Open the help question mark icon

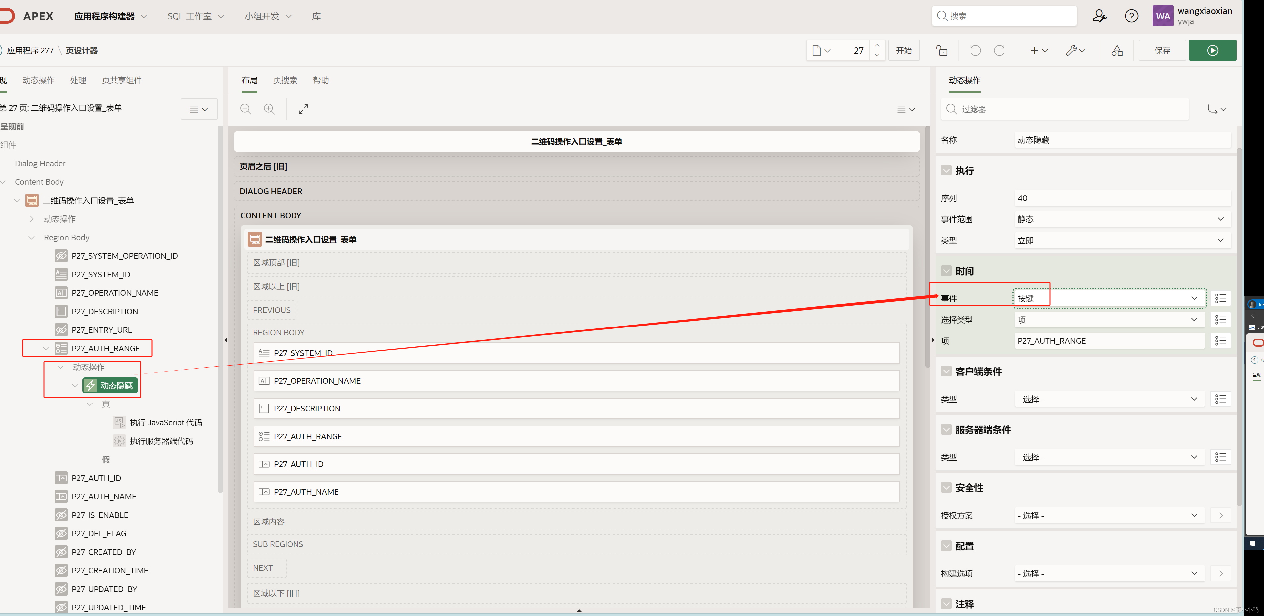tap(1131, 16)
